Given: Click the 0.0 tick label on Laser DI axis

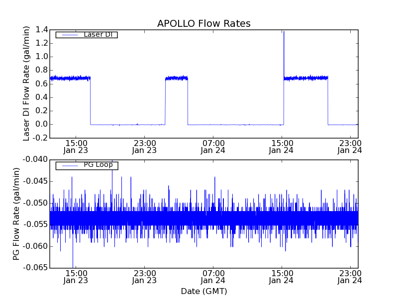Looking at the screenshot, I should (42, 124).
